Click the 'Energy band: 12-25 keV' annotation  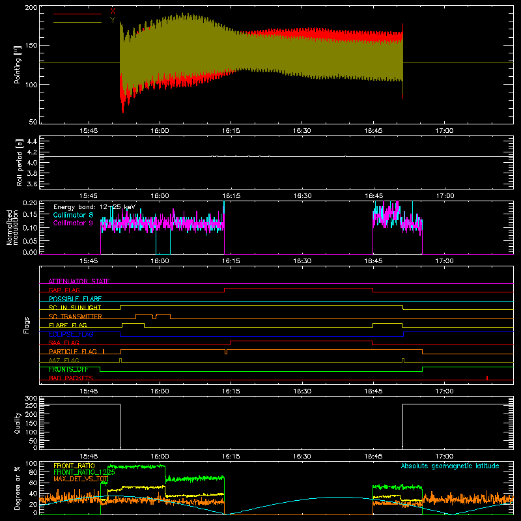coord(94,207)
